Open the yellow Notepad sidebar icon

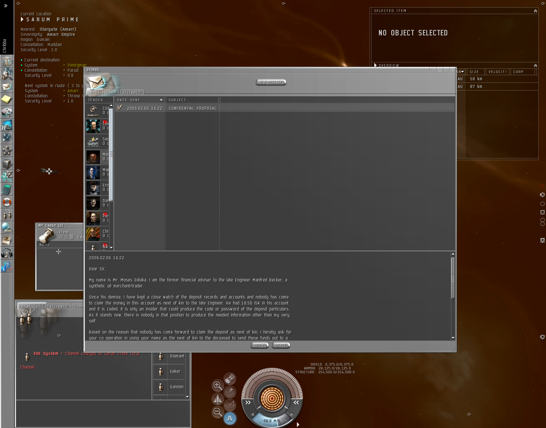click(7, 100)
